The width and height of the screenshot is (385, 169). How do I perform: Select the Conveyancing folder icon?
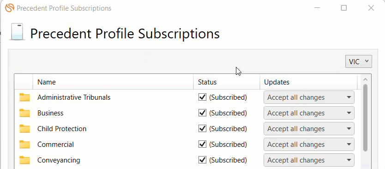[24, 160]
